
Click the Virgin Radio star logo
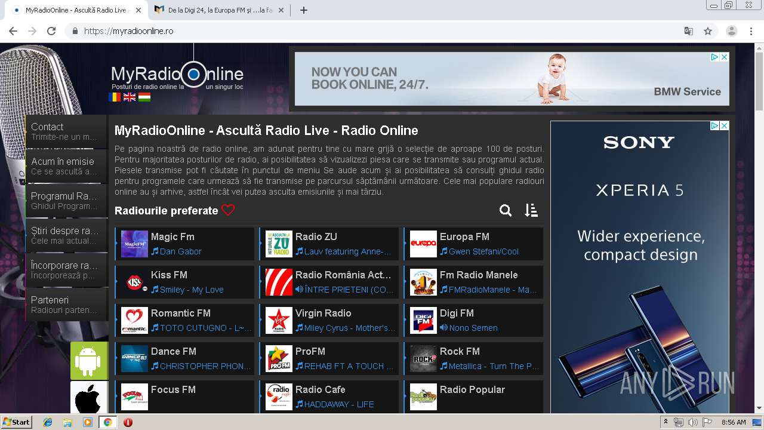279,321
